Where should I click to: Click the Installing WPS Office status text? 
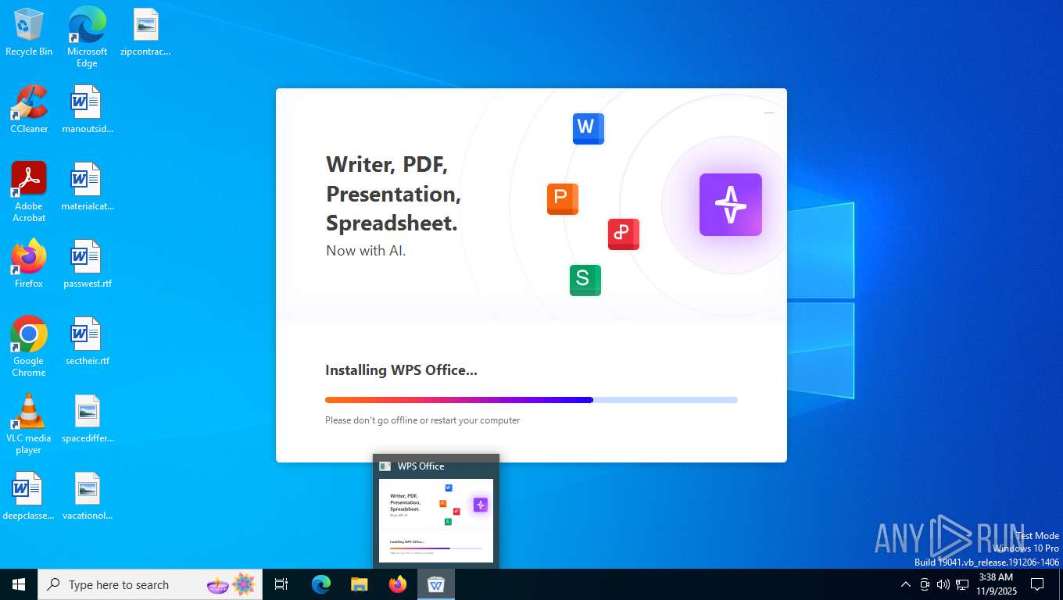click(x=401, y=370)
